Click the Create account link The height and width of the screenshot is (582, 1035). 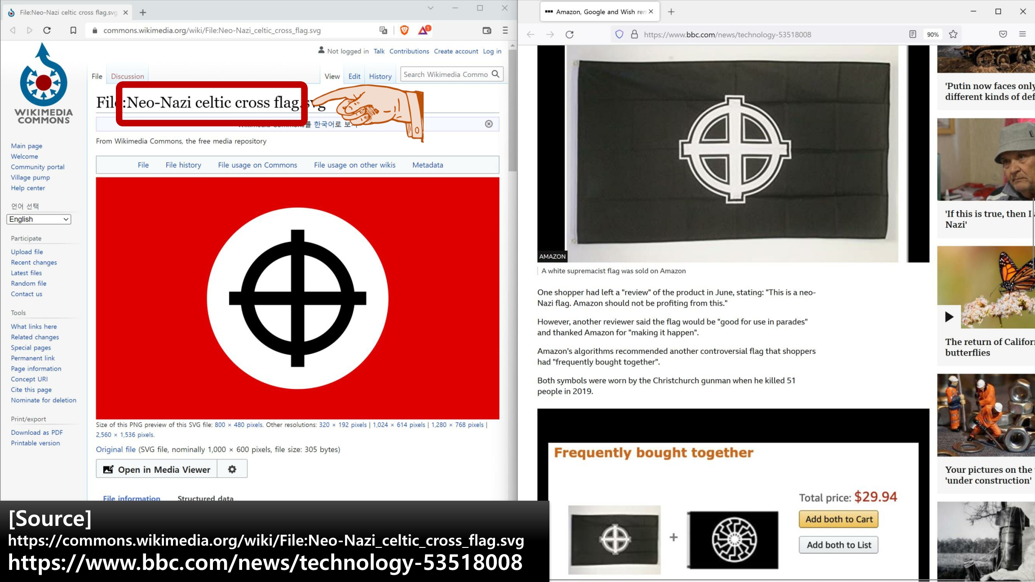click(x=456, y=51)
